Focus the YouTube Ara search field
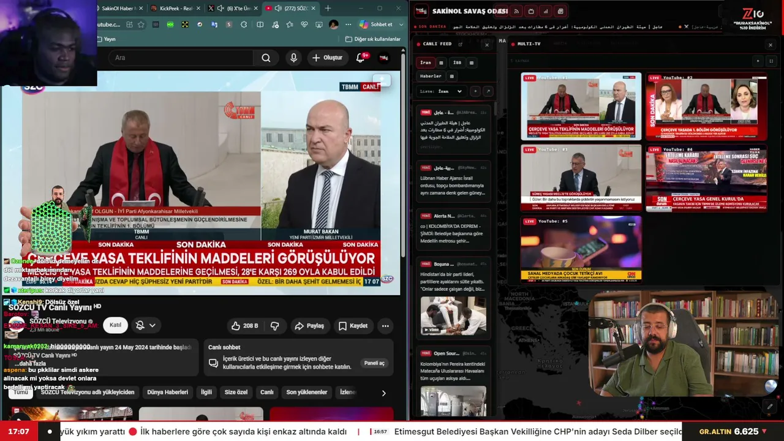Screen dimensions: 784x441 coord(182,58)
